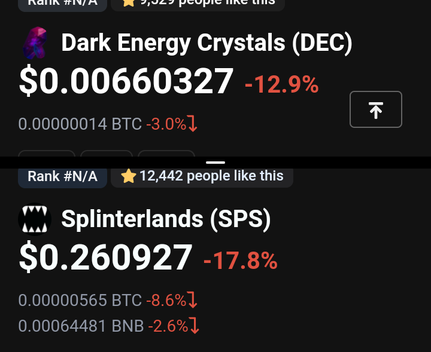Open the Splinterlands (SPS) title
Screen dimensions: 431x352
[x=166, y=219]
